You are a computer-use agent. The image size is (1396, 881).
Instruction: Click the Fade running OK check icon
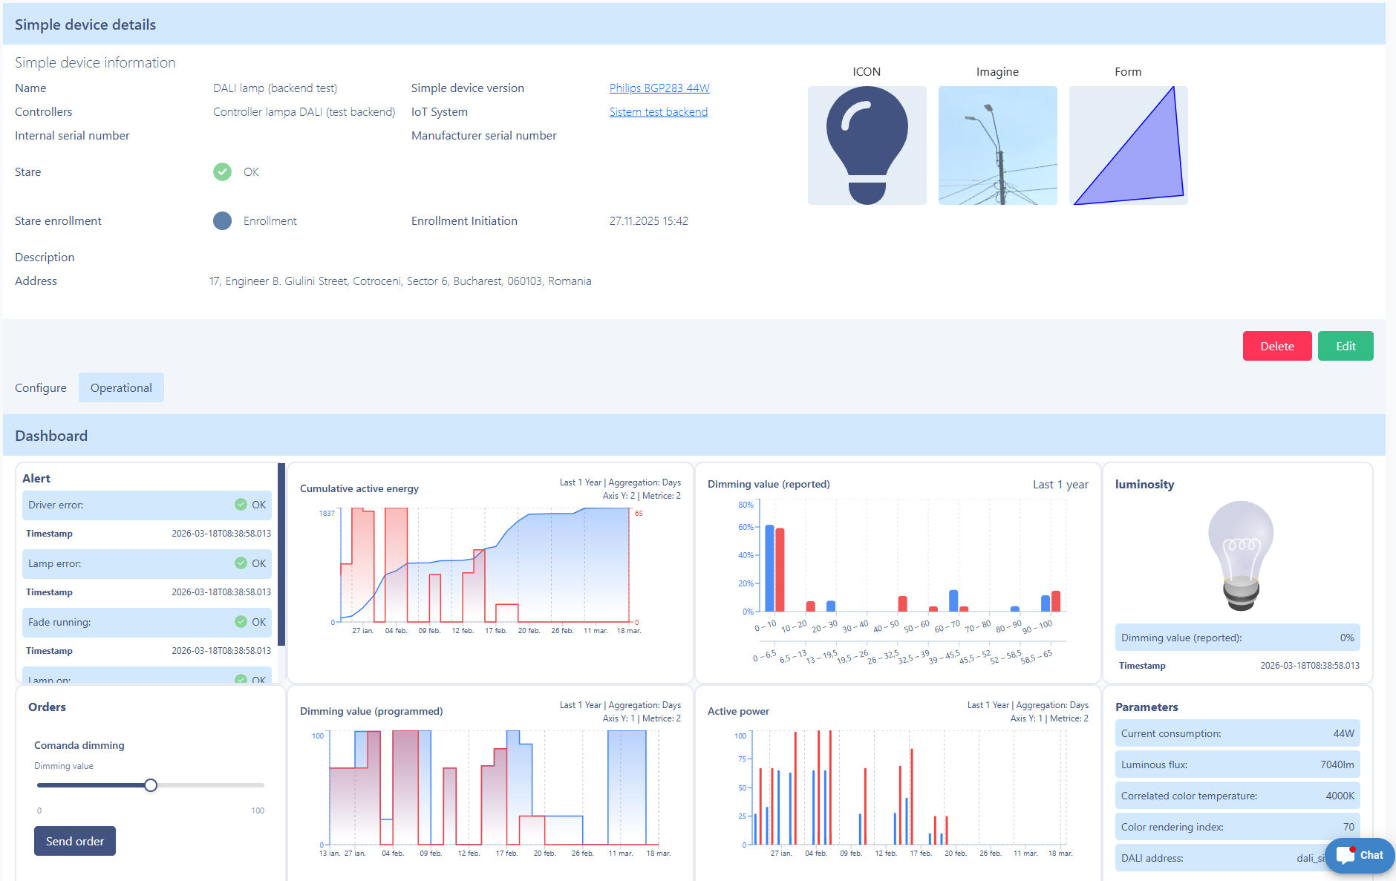click(241, 622)
